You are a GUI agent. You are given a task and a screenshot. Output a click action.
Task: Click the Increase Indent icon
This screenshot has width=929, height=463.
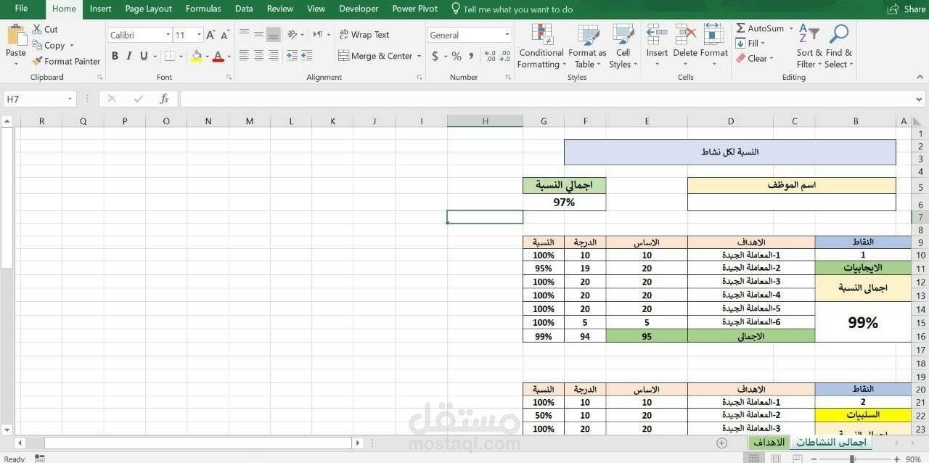coord(307,55)
